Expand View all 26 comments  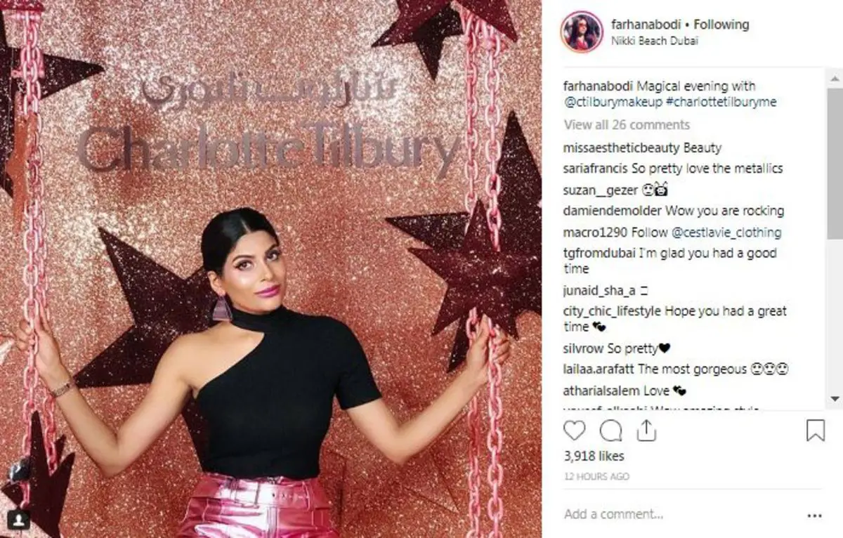[x=627, y=125]
